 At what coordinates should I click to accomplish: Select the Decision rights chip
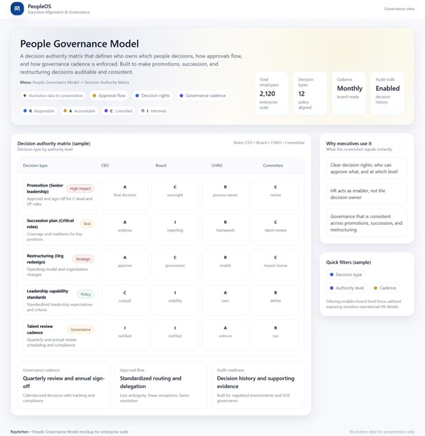tap(152, 96)
